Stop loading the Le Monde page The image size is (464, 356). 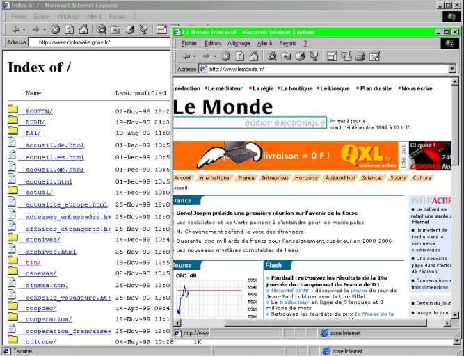coord(226,56)
